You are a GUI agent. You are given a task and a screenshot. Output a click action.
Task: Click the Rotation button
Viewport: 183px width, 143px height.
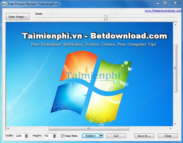pyautogui.click(x=90, y=136)
